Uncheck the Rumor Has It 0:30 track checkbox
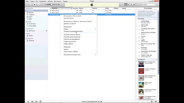 tap(51, 13)
